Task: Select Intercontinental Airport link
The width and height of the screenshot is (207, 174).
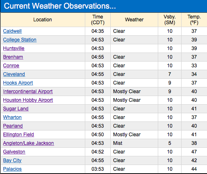Action: (x=28, y=92)
